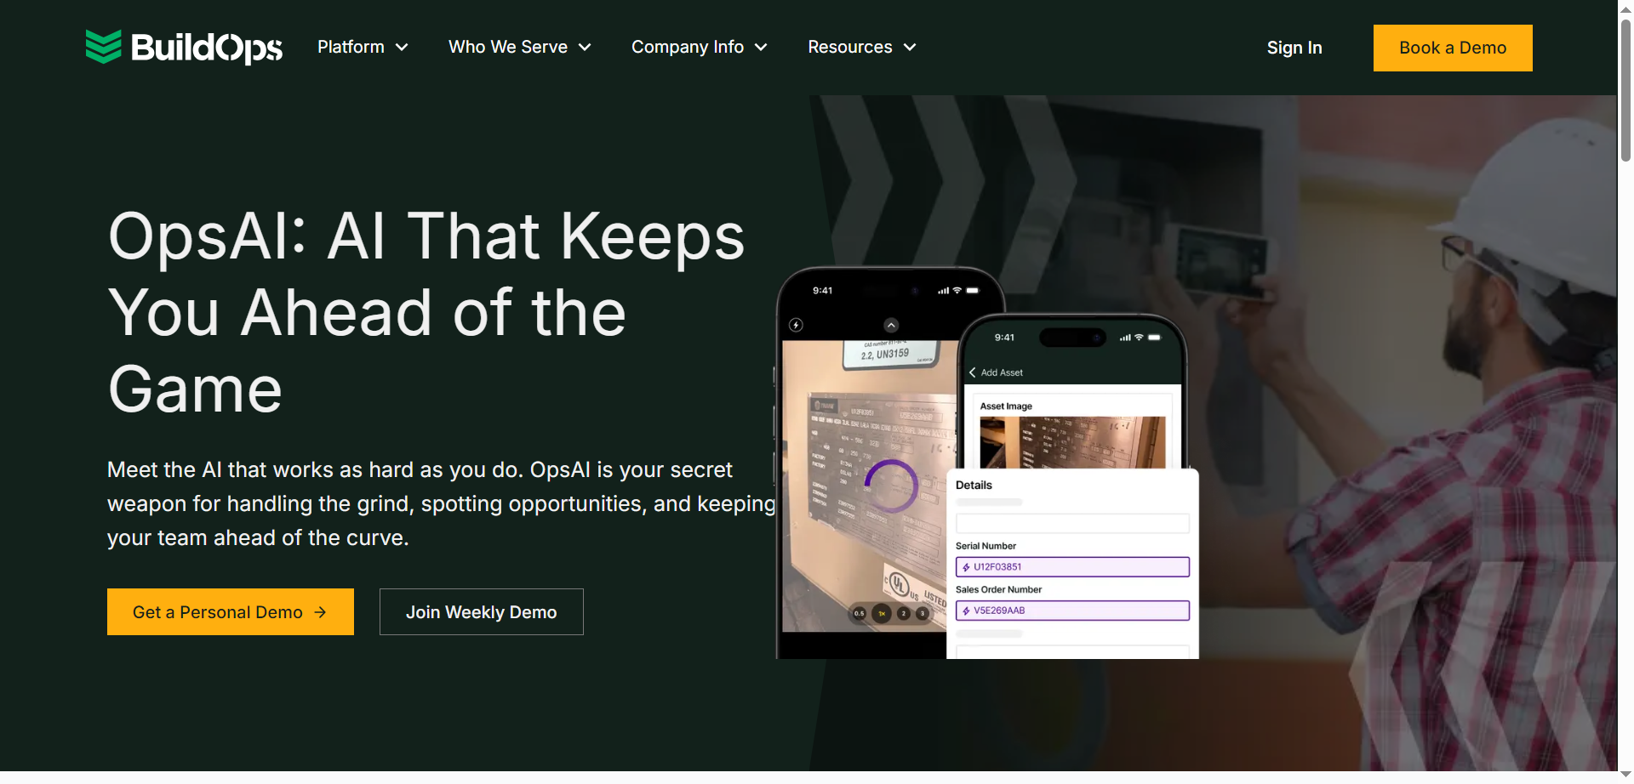Viewport: 1634px width, 784px height.
Task: Click the Sign In link
Action: click(1294, 48)
